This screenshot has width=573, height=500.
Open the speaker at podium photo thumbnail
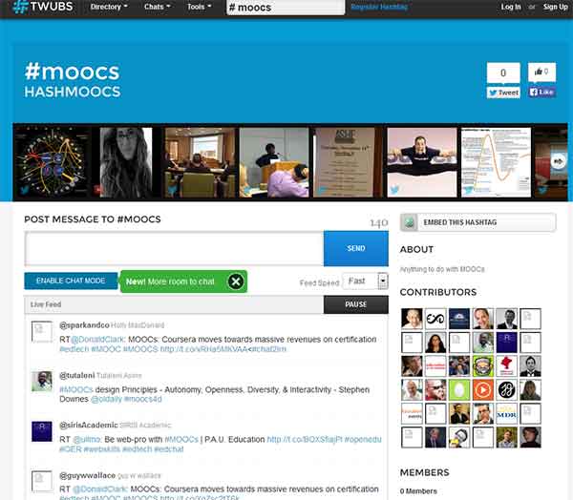pyautogui.click(x=274, y=162)
